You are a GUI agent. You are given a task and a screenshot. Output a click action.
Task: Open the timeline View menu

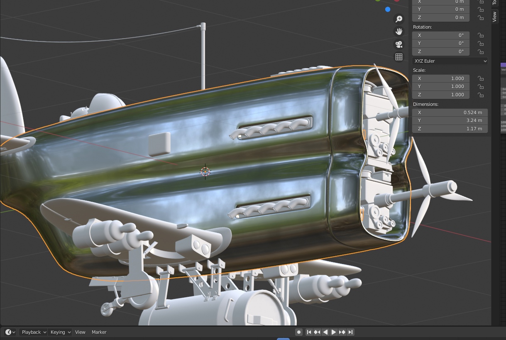click(80, 332)
